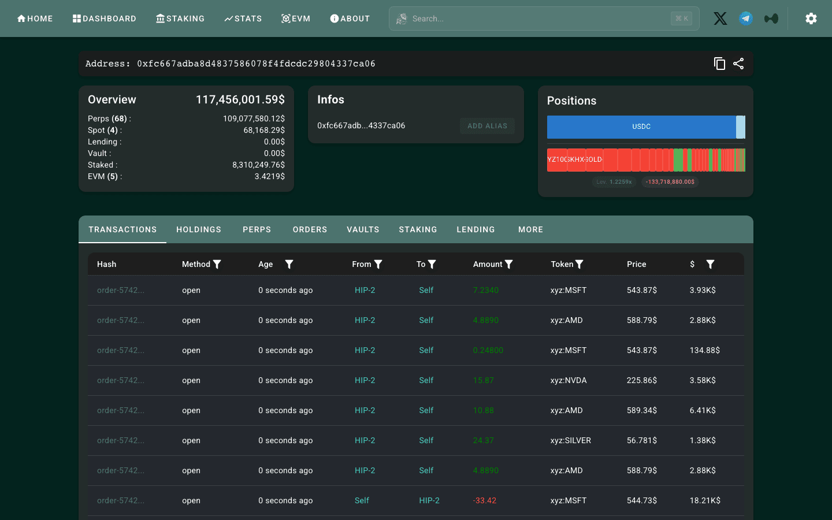Screen dimensions: 832x520
Task: Select the Staking tab under the overview
Action: click(x=418, y=229)
